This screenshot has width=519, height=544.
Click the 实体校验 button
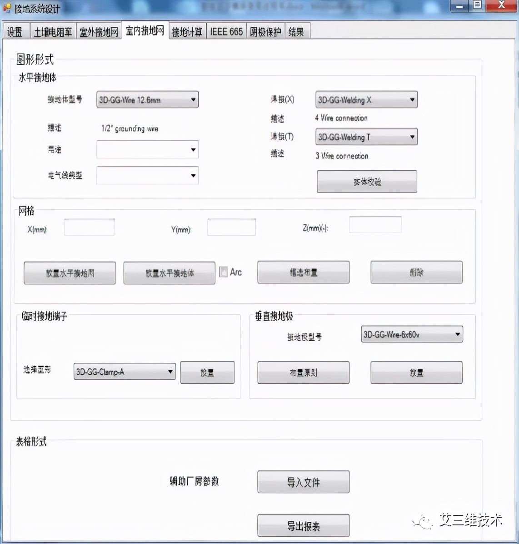366,181
